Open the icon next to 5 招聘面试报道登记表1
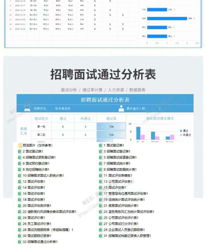 101,157
